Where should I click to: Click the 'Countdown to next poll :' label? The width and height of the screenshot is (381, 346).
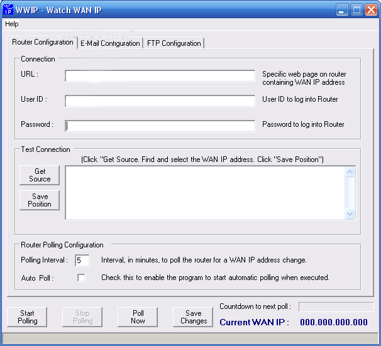pos(255,306)
